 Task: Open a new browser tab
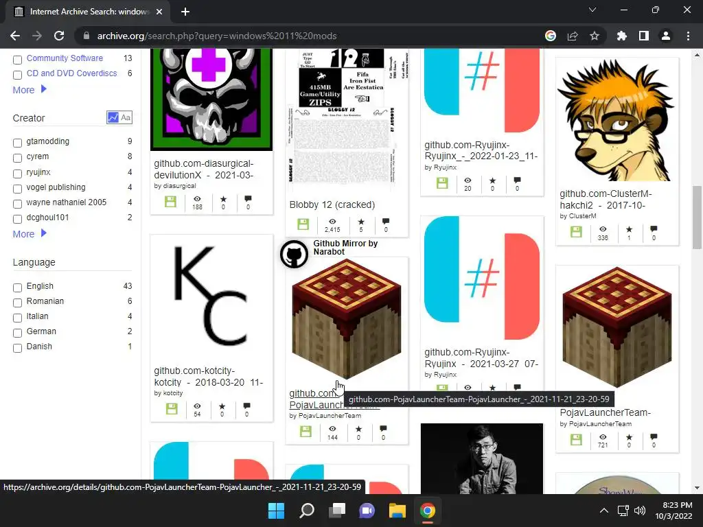click(x=185, y=12)
